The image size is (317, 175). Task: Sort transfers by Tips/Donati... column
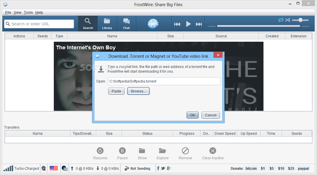(83, 134)
